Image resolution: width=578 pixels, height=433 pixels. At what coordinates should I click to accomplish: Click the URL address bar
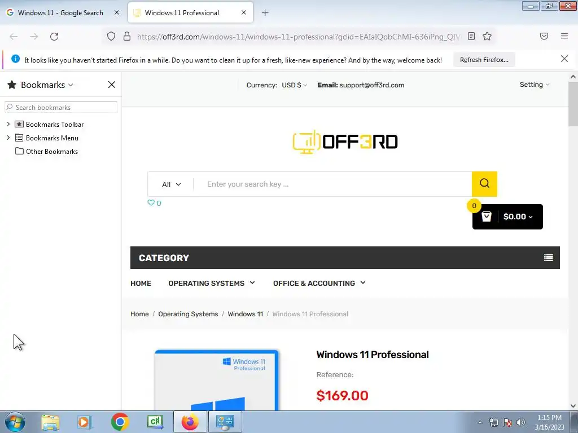coord(298,37)
